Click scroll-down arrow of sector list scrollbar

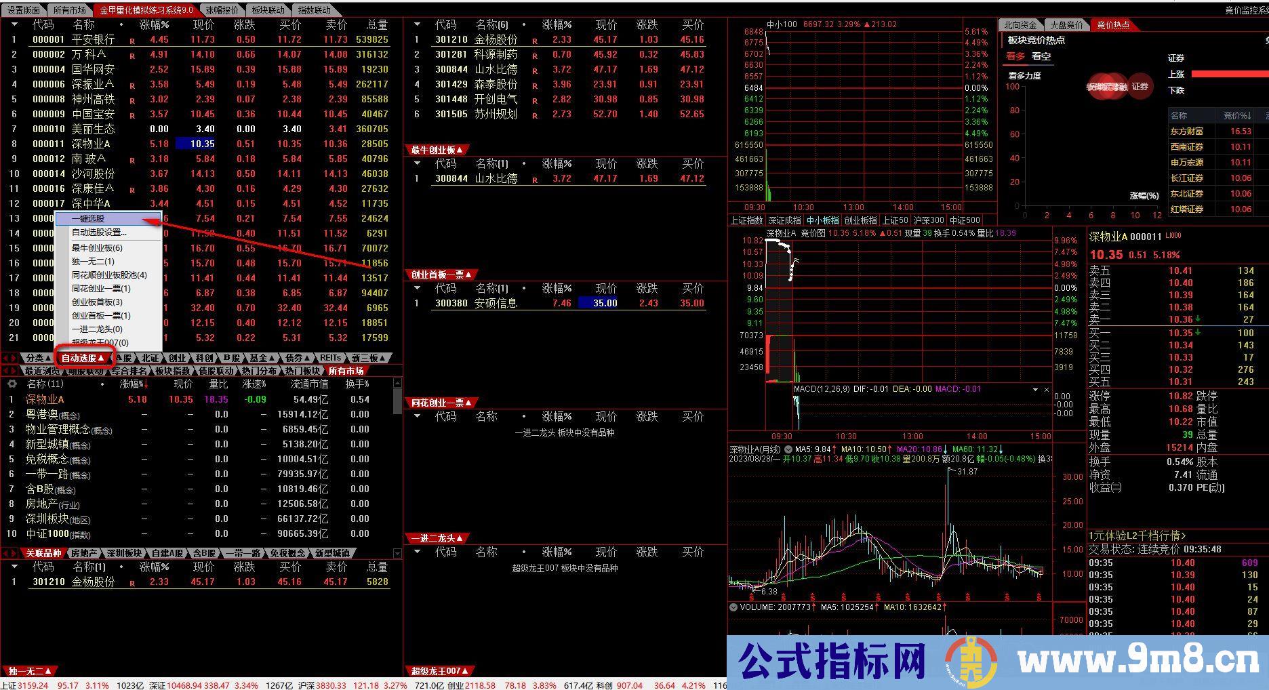click(397, 553)
